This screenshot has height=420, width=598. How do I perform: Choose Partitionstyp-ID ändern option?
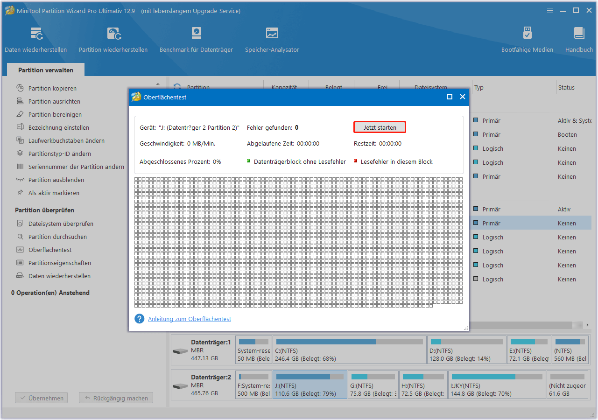(59, 154)
